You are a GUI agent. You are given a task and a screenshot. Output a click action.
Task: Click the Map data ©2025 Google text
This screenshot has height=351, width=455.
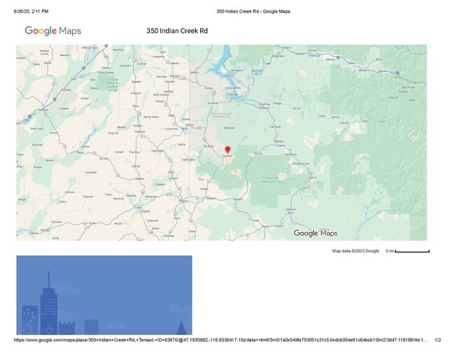pos(355,250)
